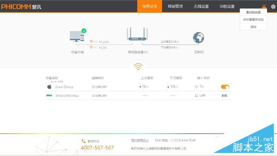Click the download arrow icon for Dave-Zheng
Screen dimensions: 277x156
click(x=168, y=87)
